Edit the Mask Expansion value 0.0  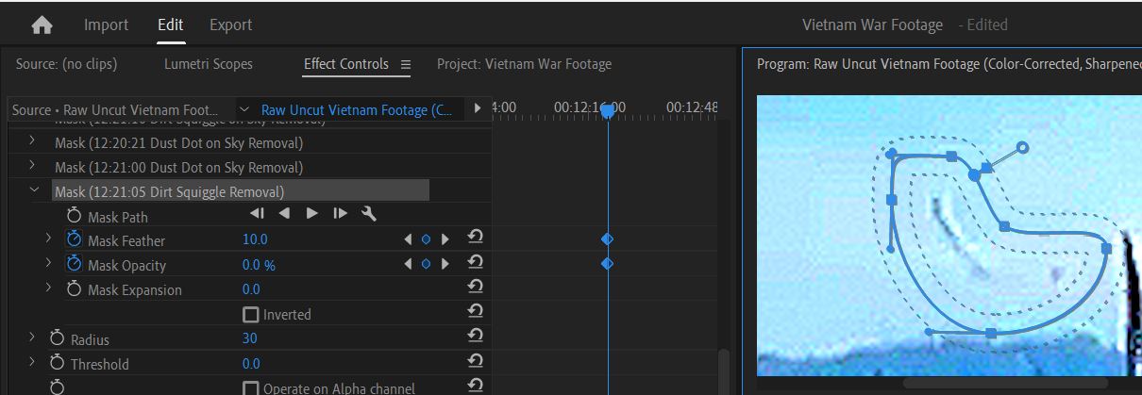251,289
